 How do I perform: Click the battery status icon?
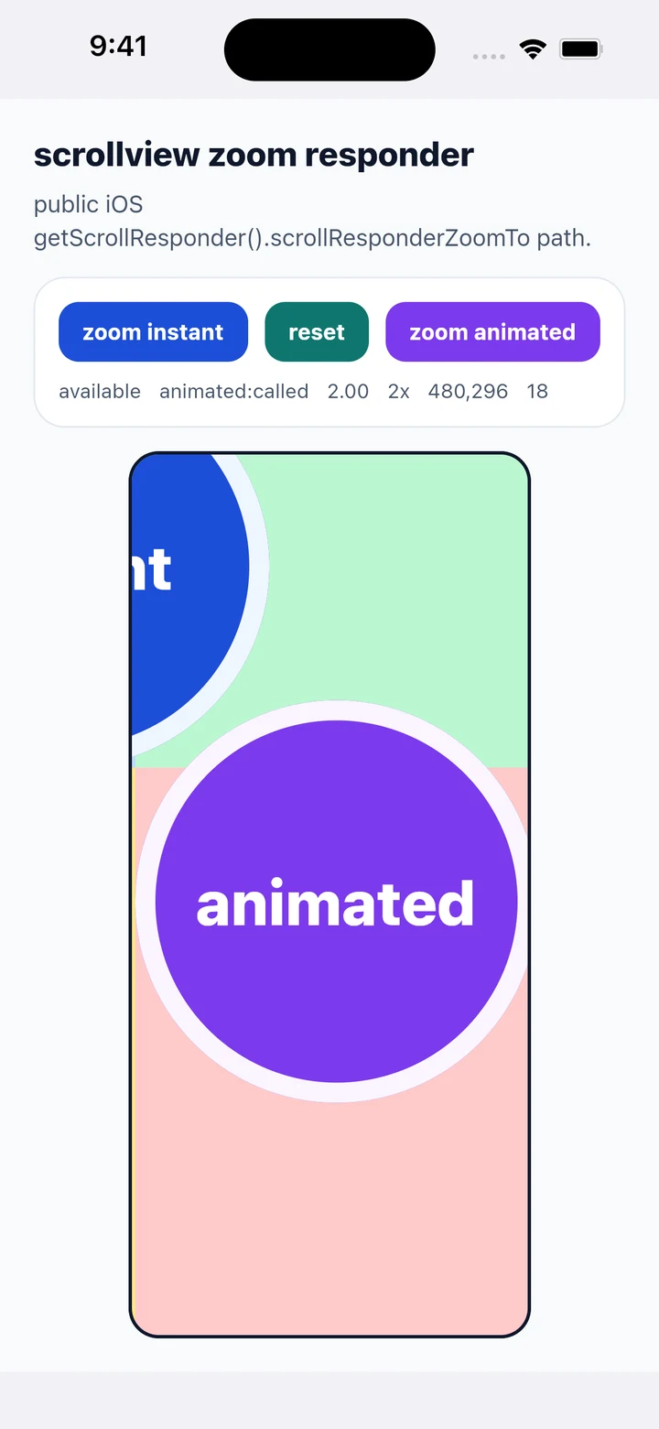coord(580,49)
